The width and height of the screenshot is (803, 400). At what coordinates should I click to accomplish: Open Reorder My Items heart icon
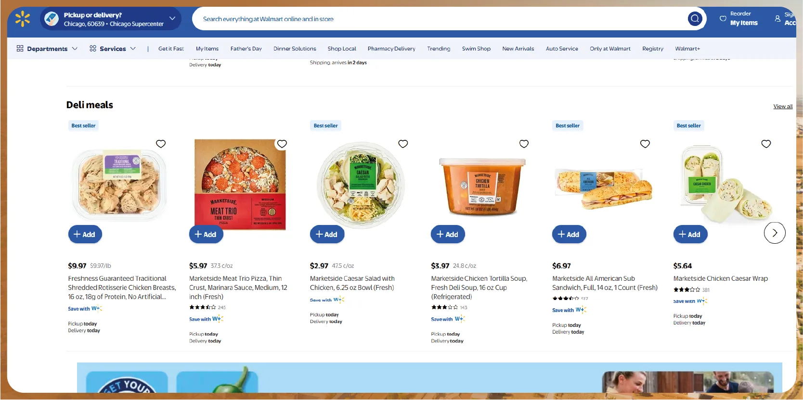pyautogui.click(x=723, y=19)
